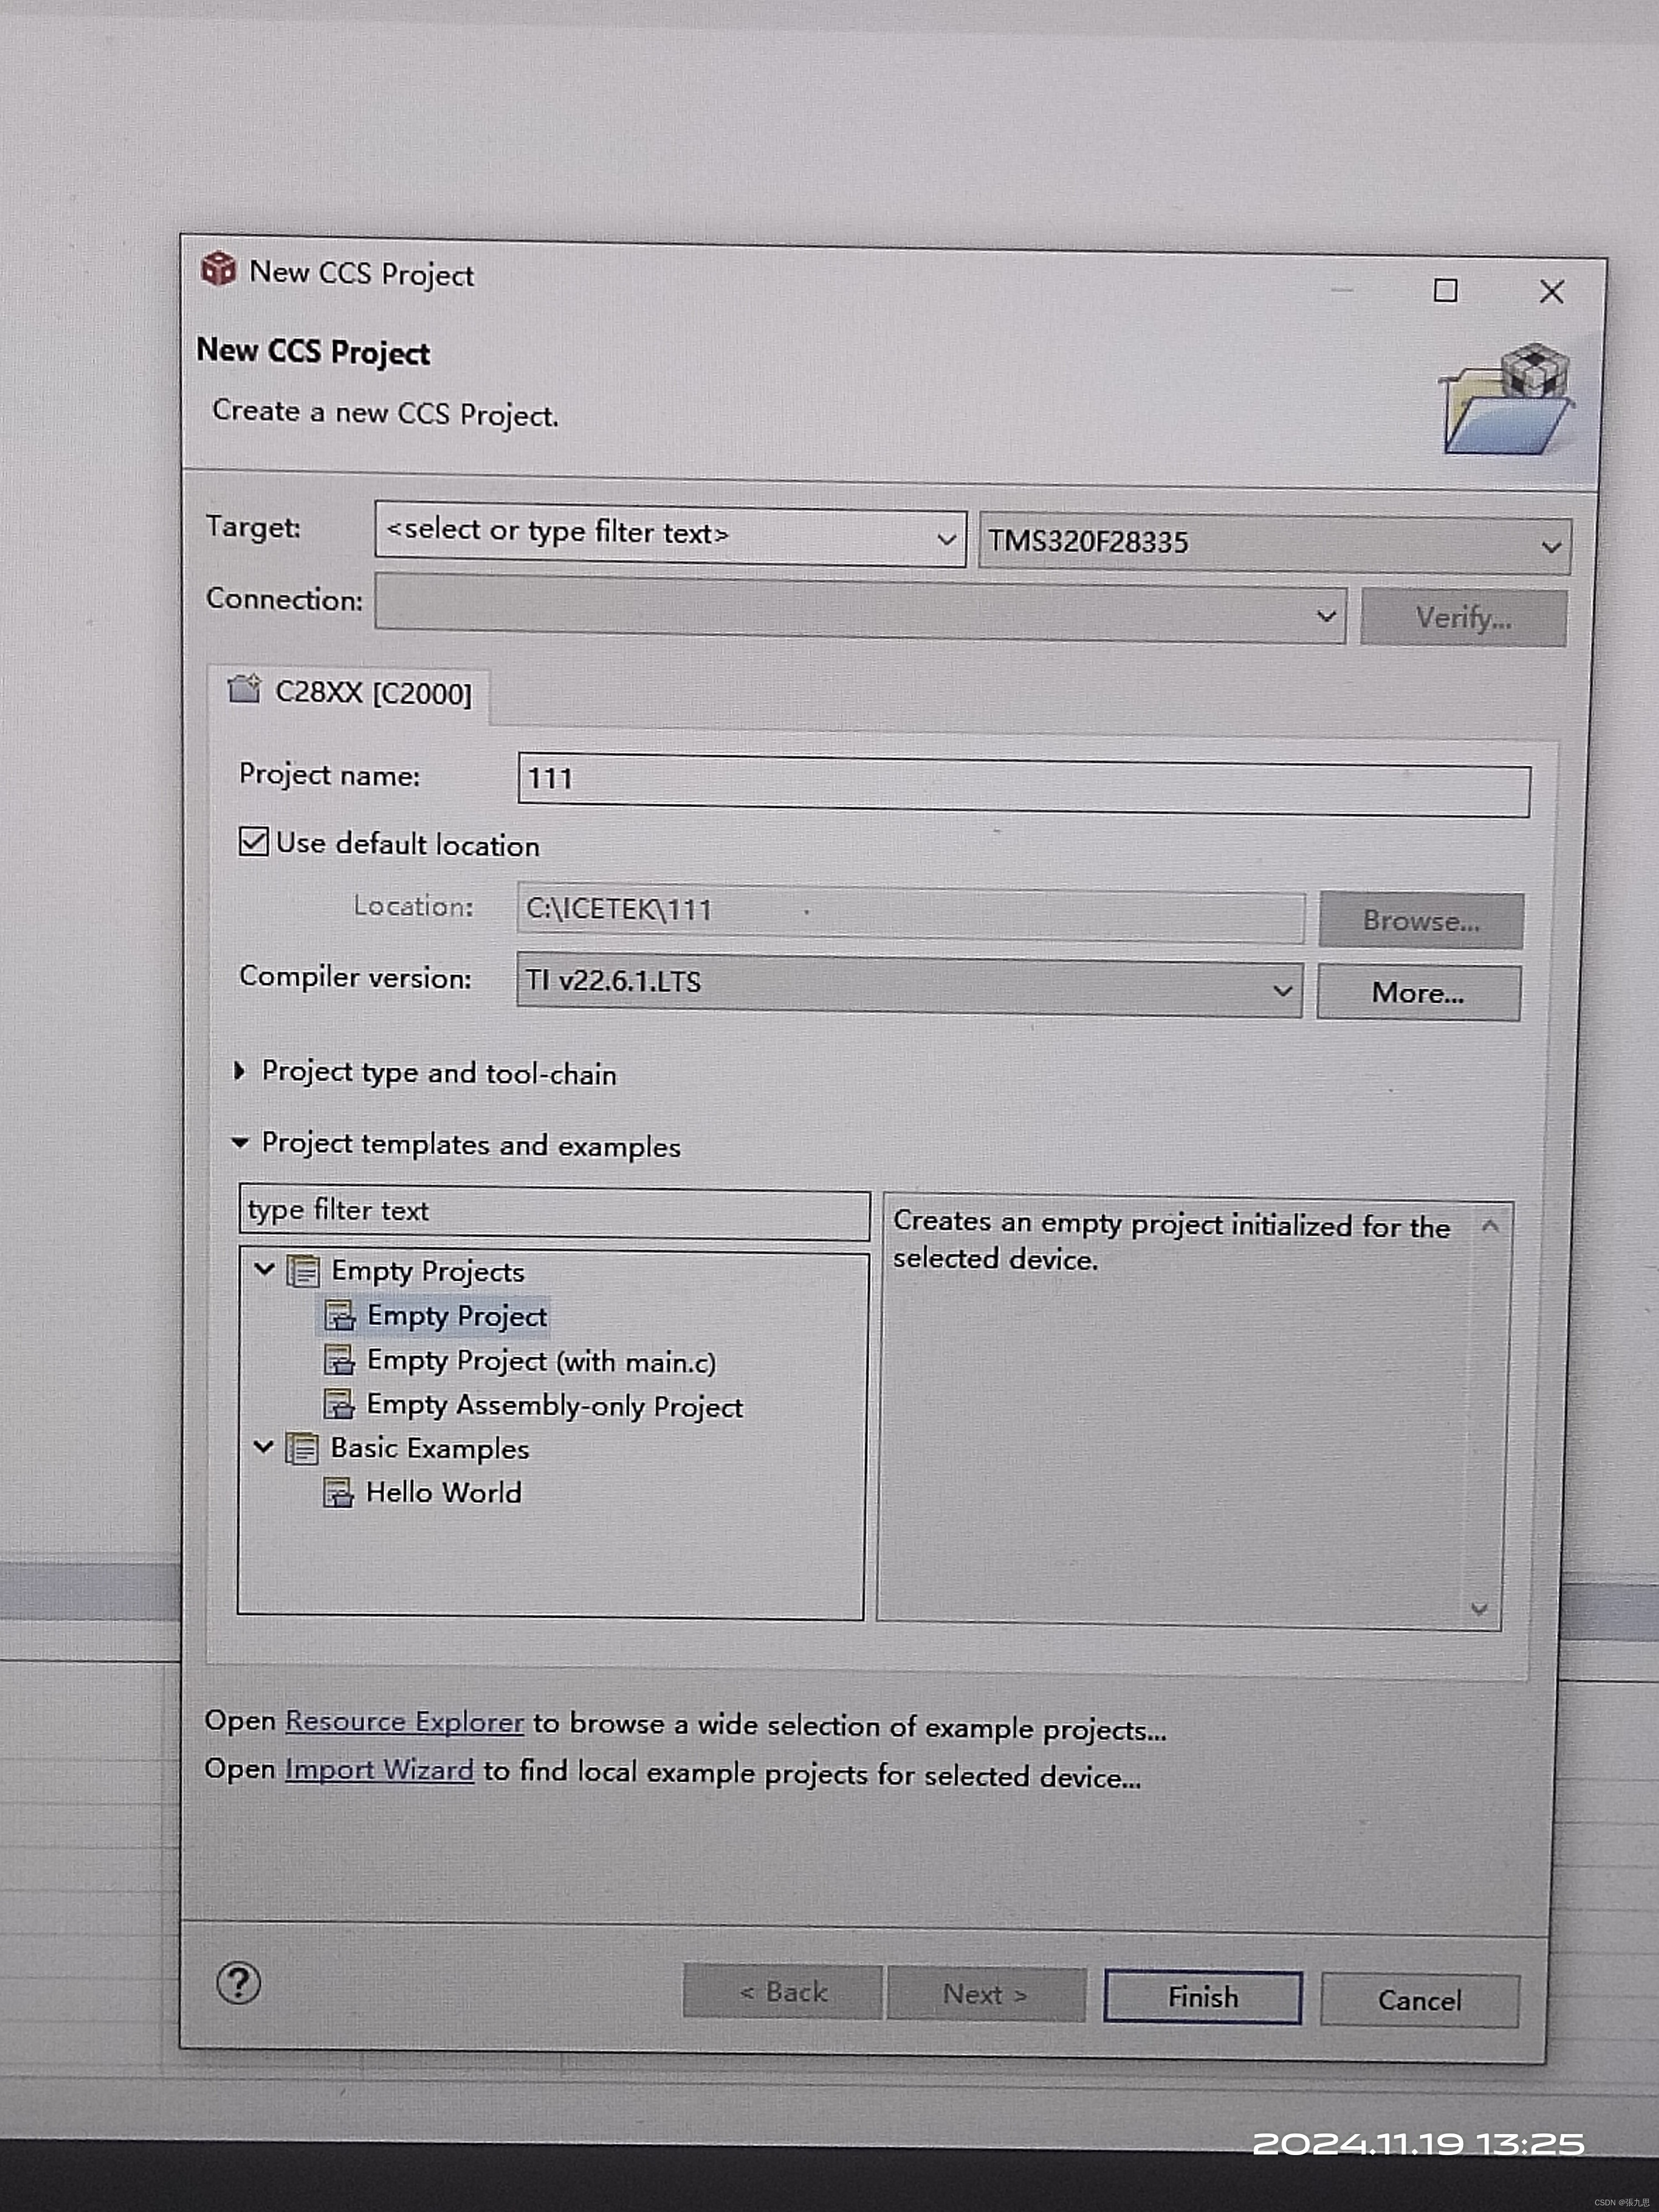
Task: Click the new project folder wizard image
Action: tap(1507, 400)
